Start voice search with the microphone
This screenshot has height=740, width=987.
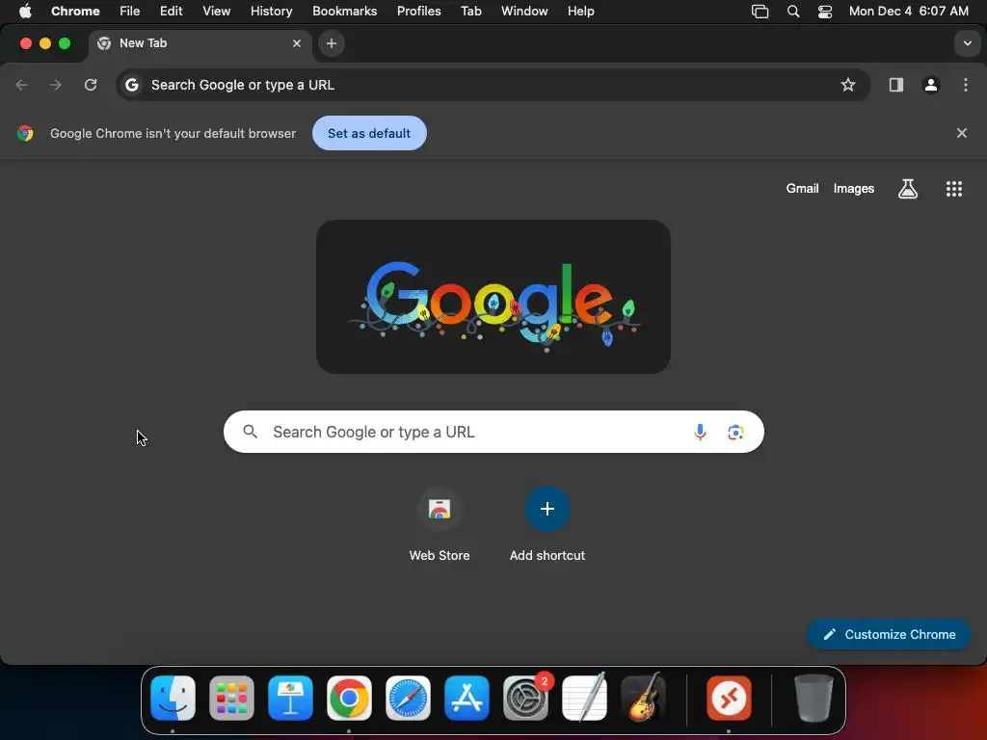pos(700,433)
